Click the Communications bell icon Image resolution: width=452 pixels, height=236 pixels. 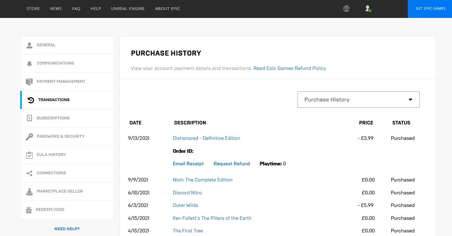[29, 63]
